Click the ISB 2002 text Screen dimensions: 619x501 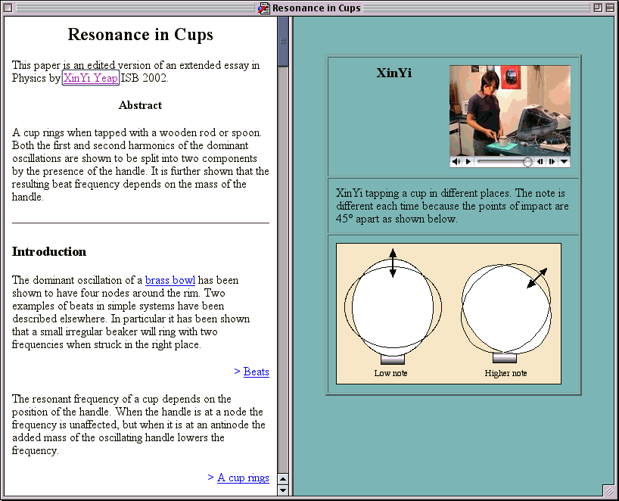145,78
